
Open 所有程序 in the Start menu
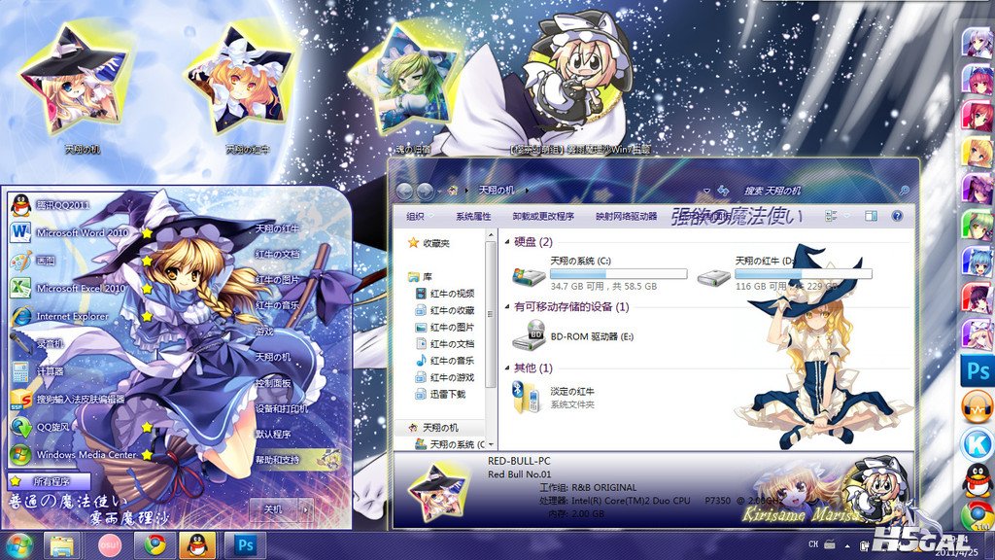click(x=50, y=481)
